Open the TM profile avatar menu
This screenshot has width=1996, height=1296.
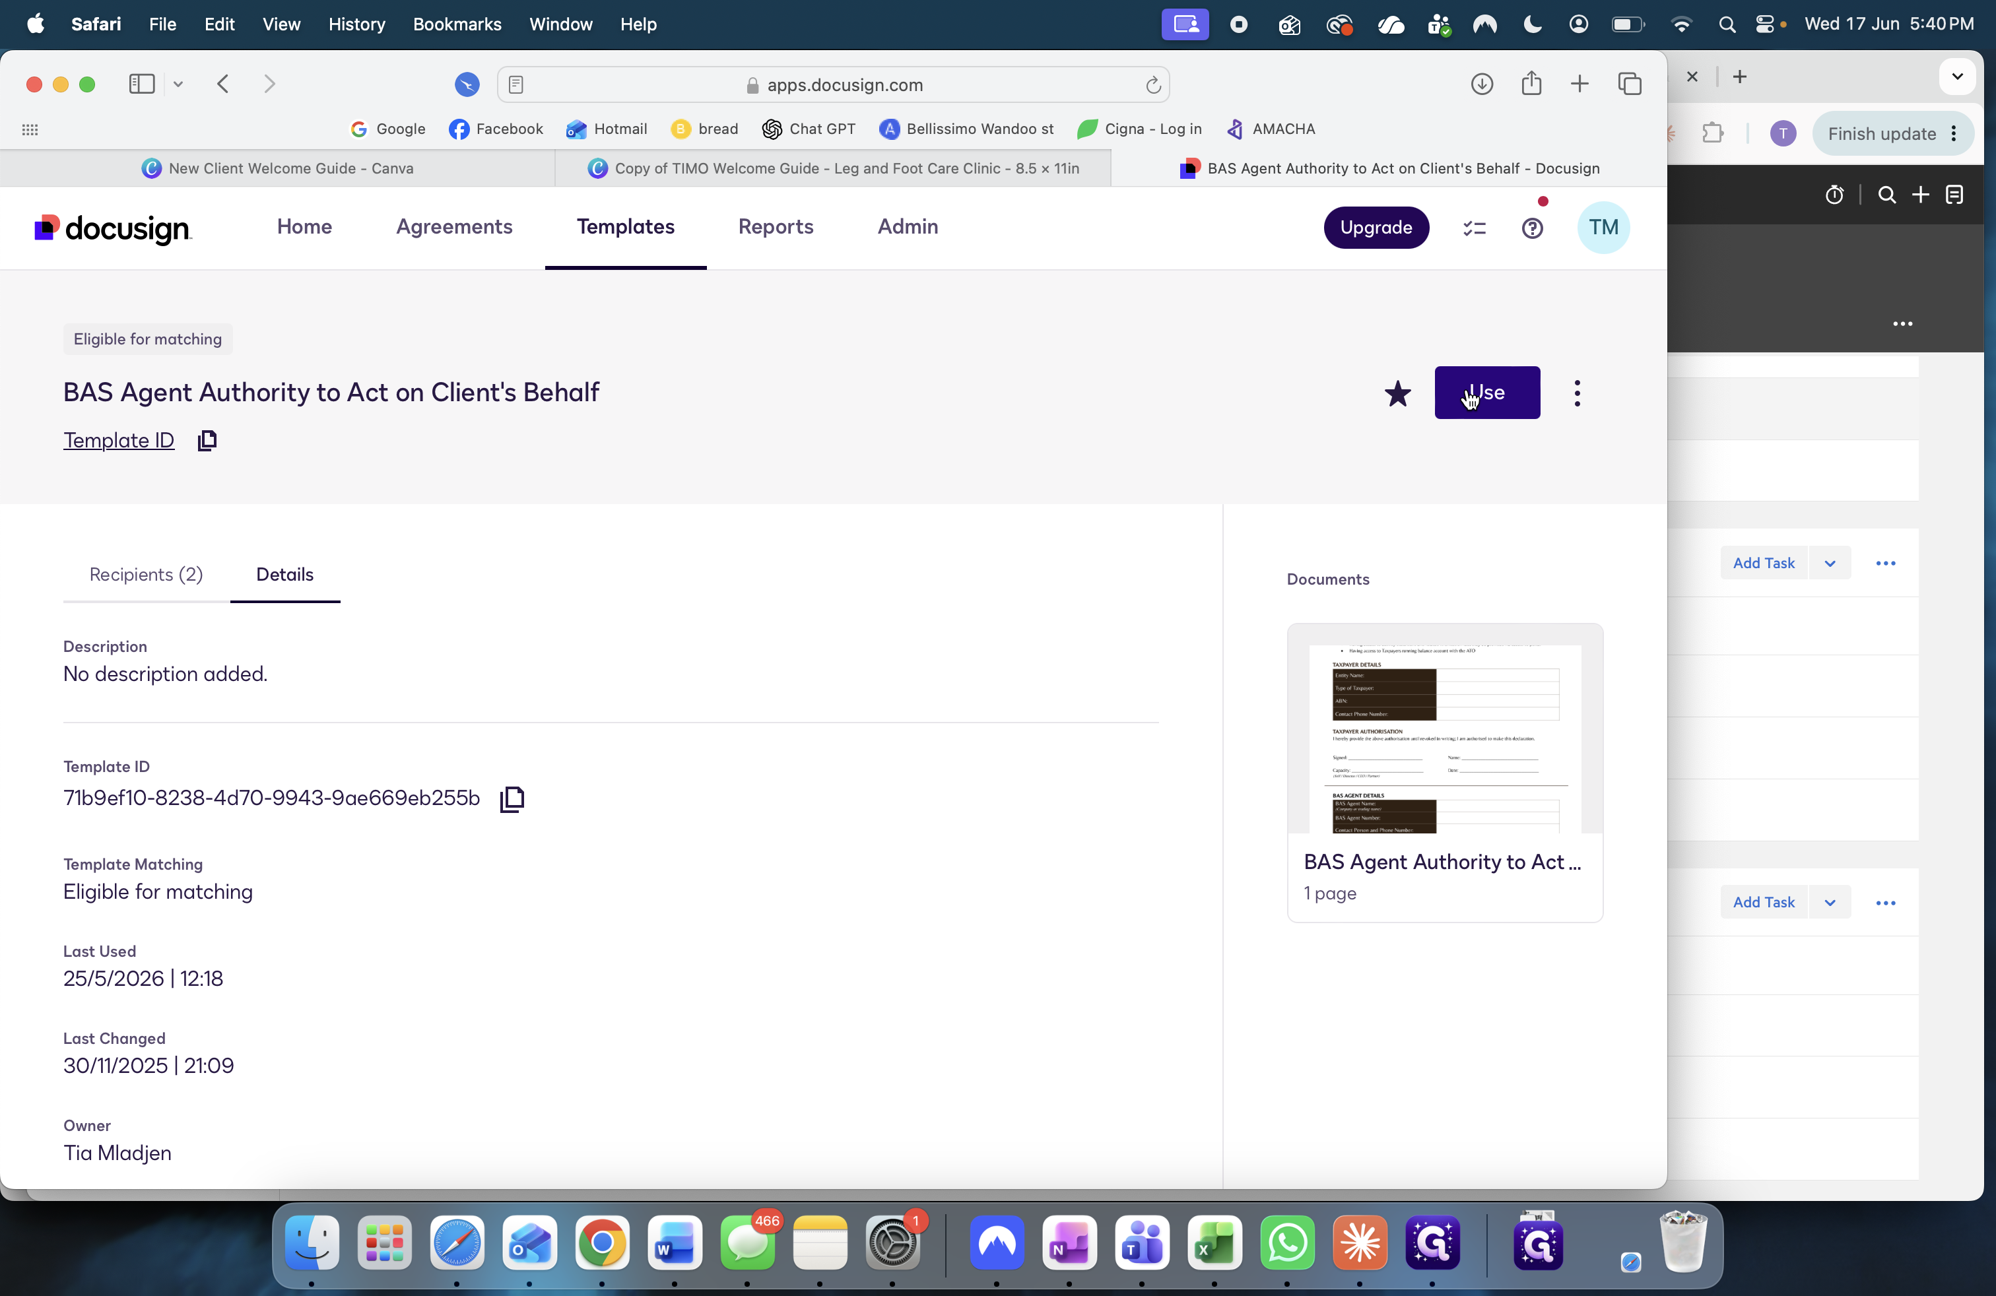pos(1603,227)
